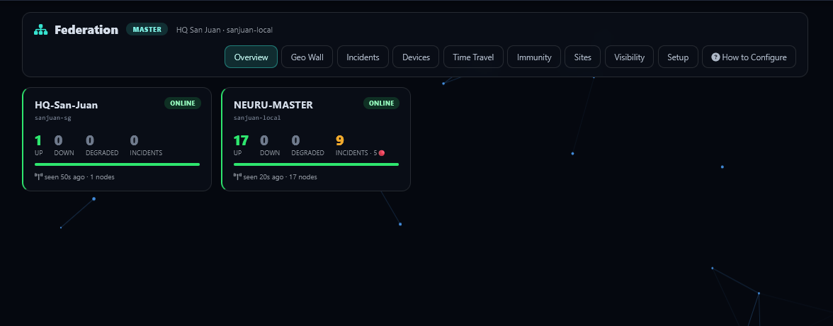Image resolution: width=833 pixels, height=326 pixels.
Task: Click the 'sanjuan-local' identifier under NEURU-MASTER
Action: point(257,118)
